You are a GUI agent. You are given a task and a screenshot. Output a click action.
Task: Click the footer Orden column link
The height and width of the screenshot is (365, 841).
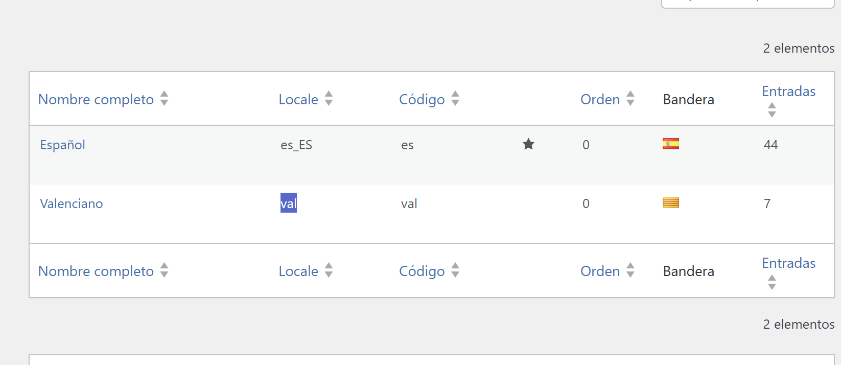tap(600, 271)
